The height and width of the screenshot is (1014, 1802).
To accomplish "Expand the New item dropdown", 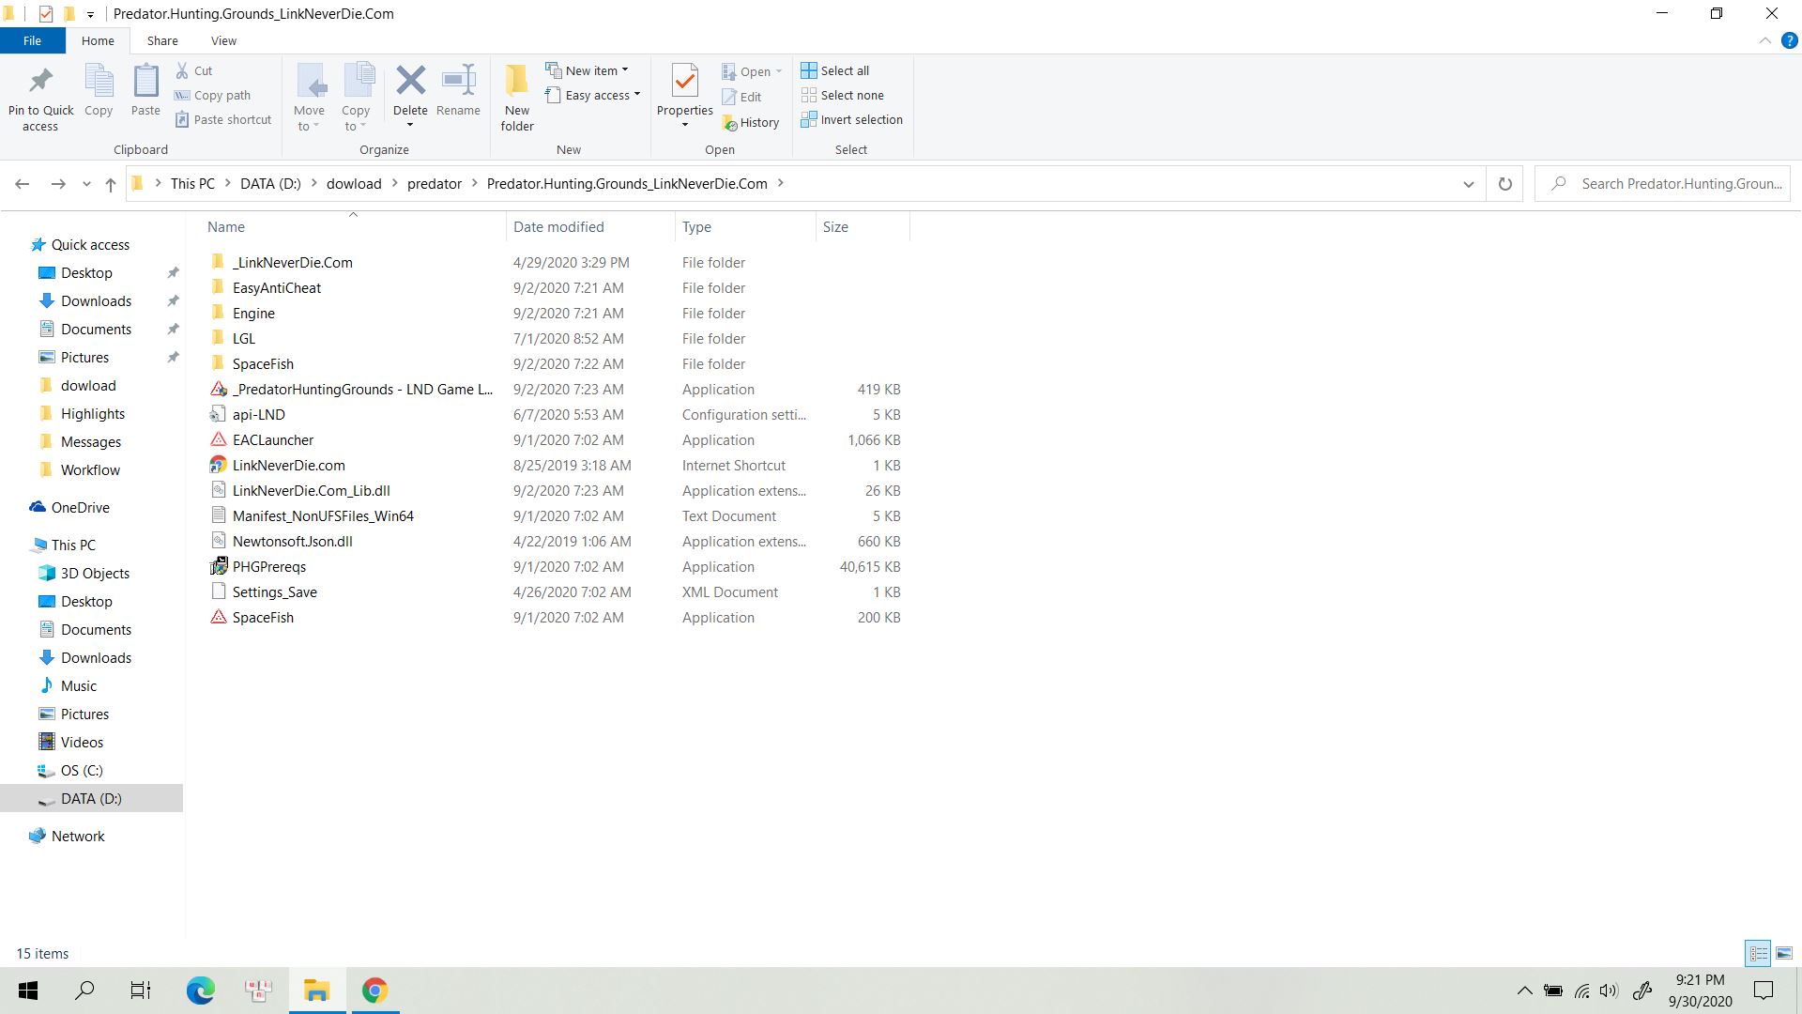I will (x=588, y=70).
